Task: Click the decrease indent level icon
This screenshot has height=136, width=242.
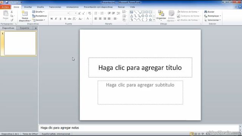Action: 109,14
